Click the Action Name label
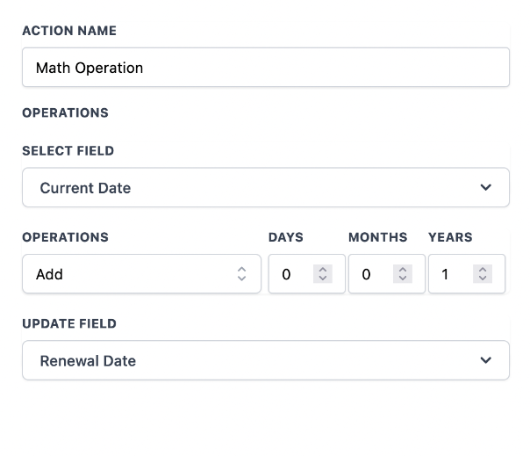The width and height of the screenshot is (530, 456). 69,31
